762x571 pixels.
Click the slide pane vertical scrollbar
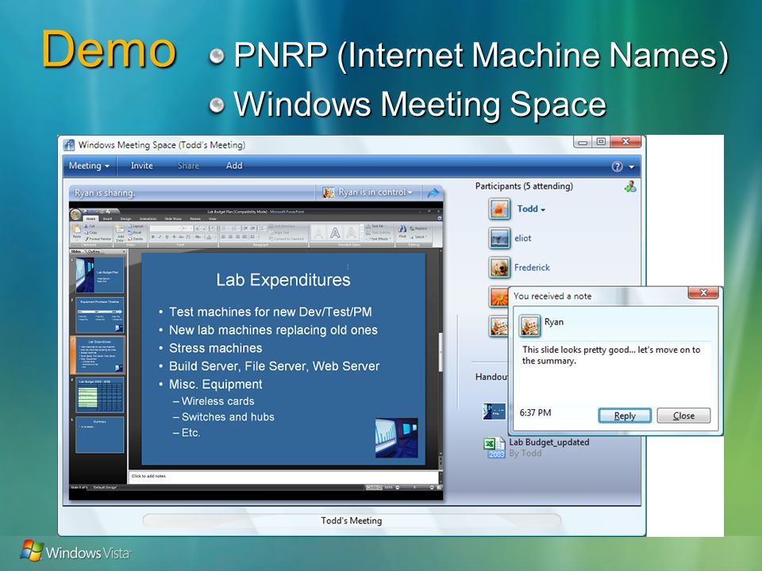[441, 352]
